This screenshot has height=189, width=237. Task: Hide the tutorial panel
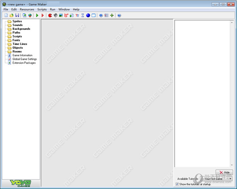click(x=224, y=172)
